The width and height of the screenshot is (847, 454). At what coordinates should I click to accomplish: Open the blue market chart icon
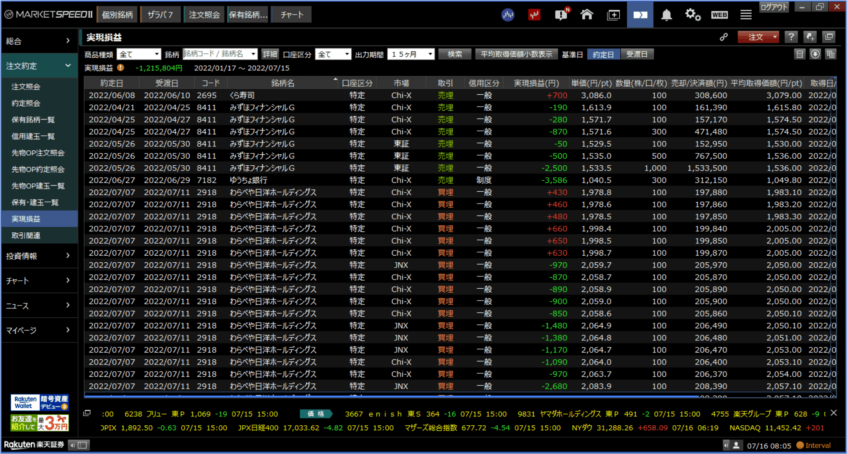(x=508, y=15)
